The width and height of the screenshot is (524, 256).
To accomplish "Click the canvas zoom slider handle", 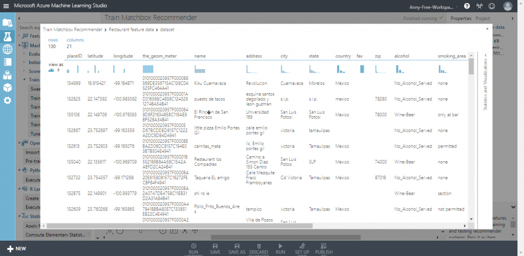I will tap(141, 231).
